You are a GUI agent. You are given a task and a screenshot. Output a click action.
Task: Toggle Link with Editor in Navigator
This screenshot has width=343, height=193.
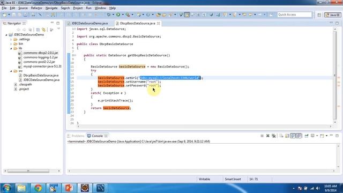point(44,29)
